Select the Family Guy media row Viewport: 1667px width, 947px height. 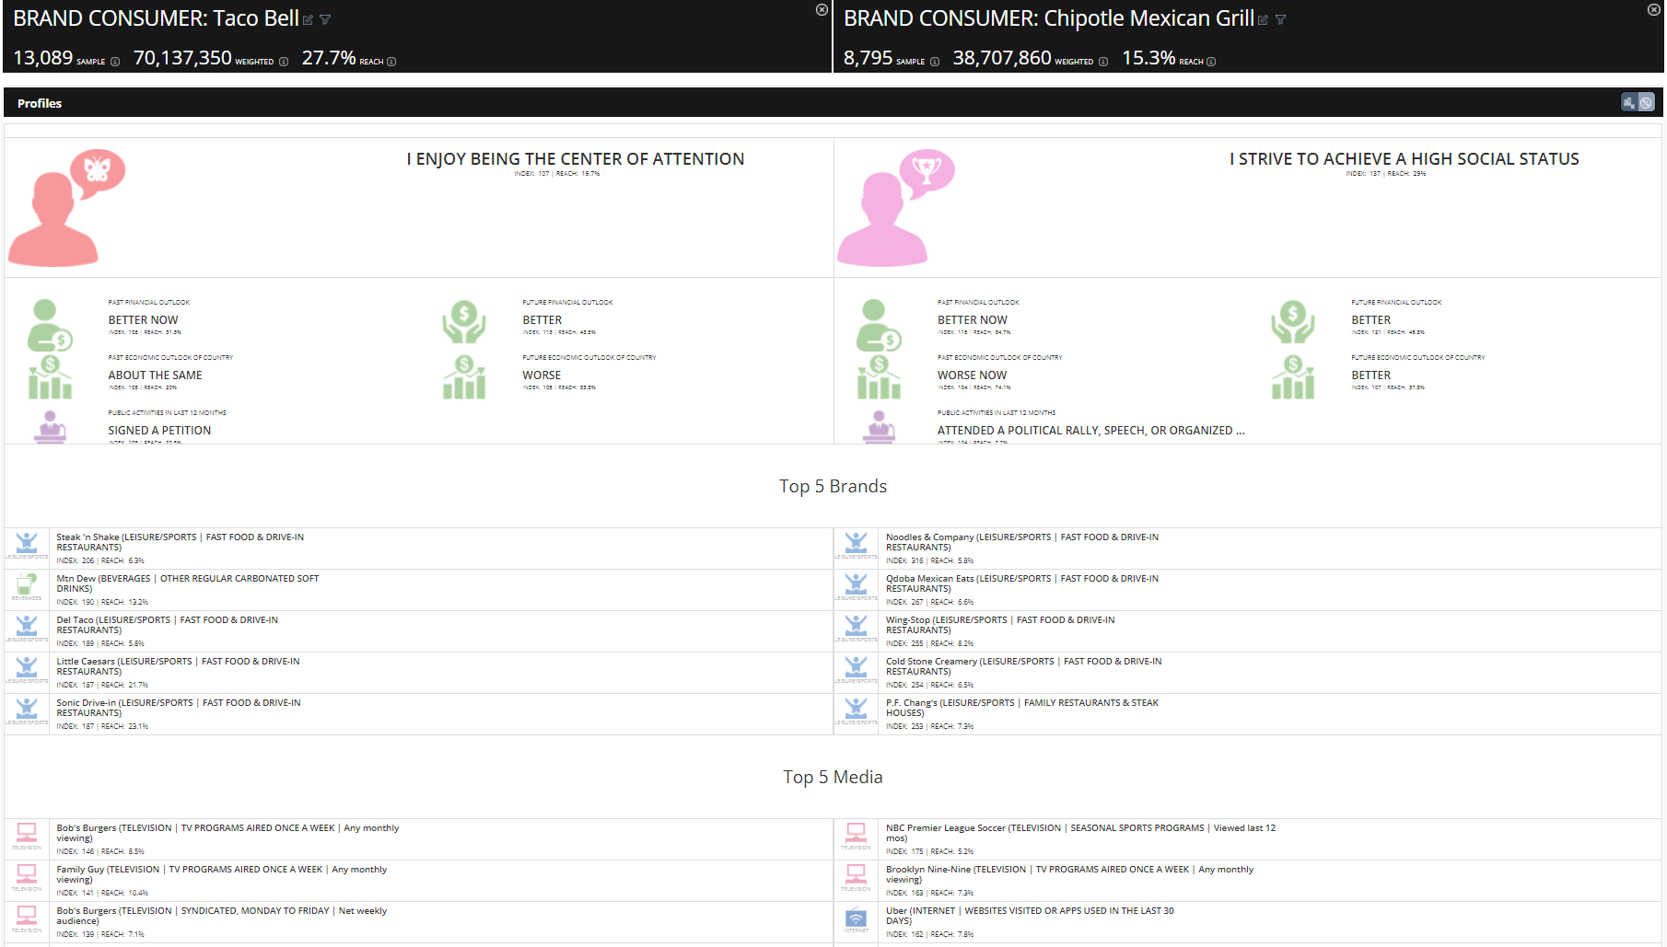click(418, 881)
